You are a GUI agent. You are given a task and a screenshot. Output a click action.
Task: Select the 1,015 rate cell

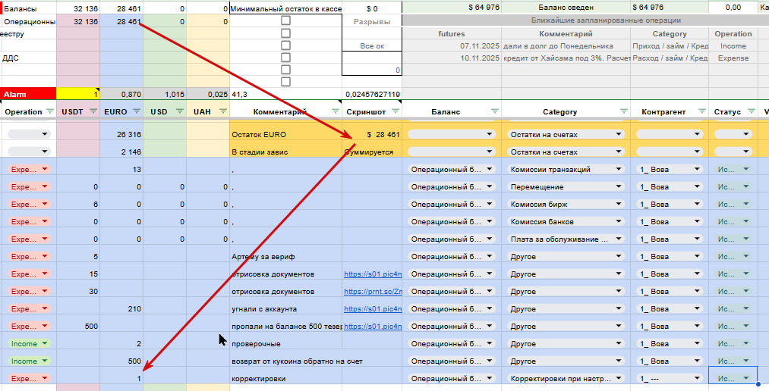click(164, 94)
